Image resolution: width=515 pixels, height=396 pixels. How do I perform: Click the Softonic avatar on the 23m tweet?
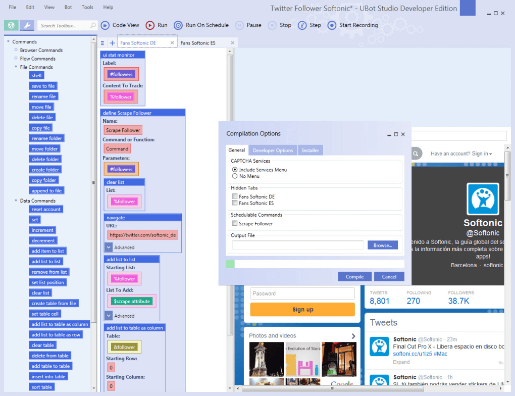click(379, 346)
